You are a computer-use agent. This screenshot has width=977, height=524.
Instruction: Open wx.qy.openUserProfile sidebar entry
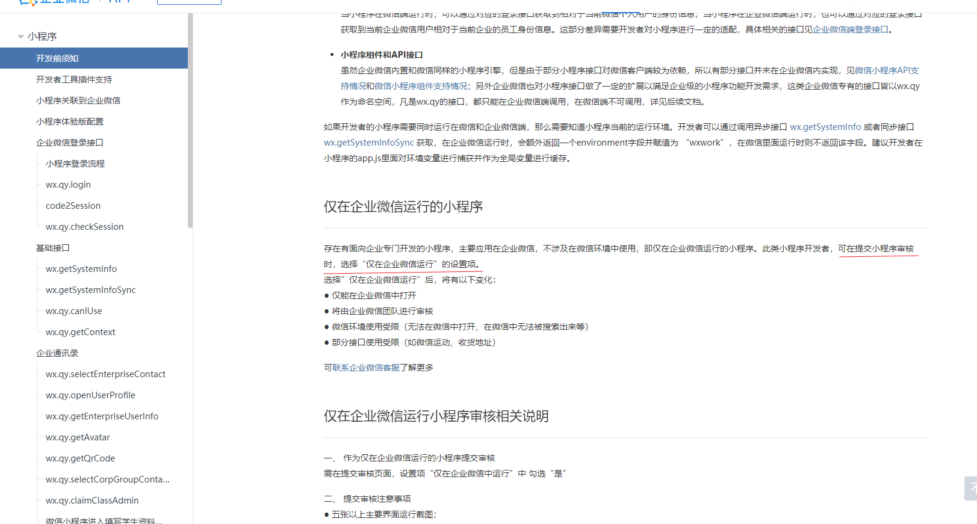(90, 395)
